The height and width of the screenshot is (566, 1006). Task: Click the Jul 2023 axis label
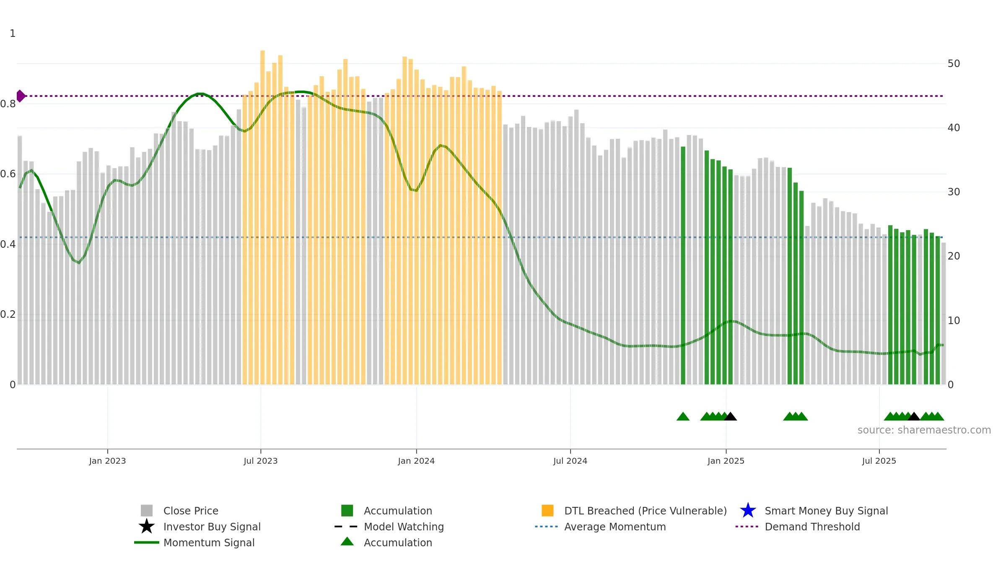click(x=261, y=461)
